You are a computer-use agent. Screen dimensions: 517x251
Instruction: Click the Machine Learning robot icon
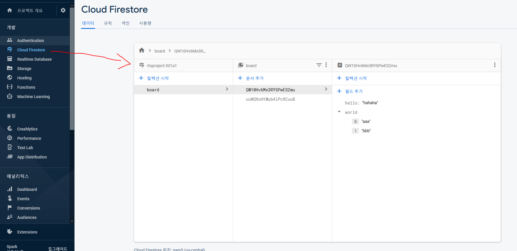10,96
